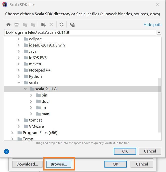Image resolution: width=166 pixels, height=172 pixels.
Task: Expand the maven folder
Action: point(19,64)
